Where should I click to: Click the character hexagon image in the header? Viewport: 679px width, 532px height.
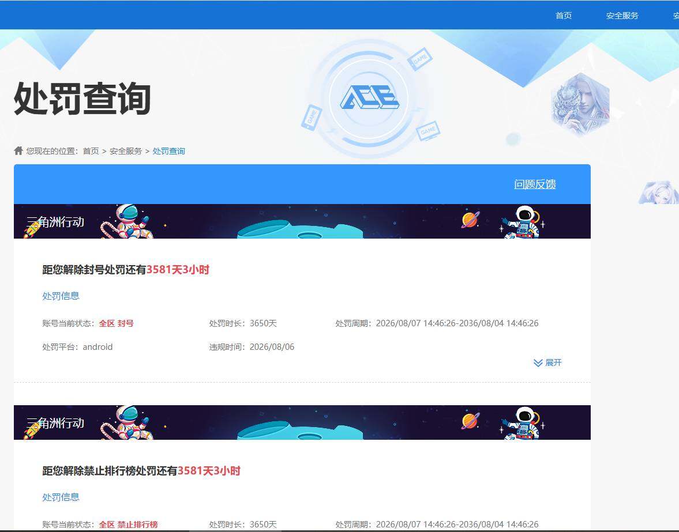point(580,105)
